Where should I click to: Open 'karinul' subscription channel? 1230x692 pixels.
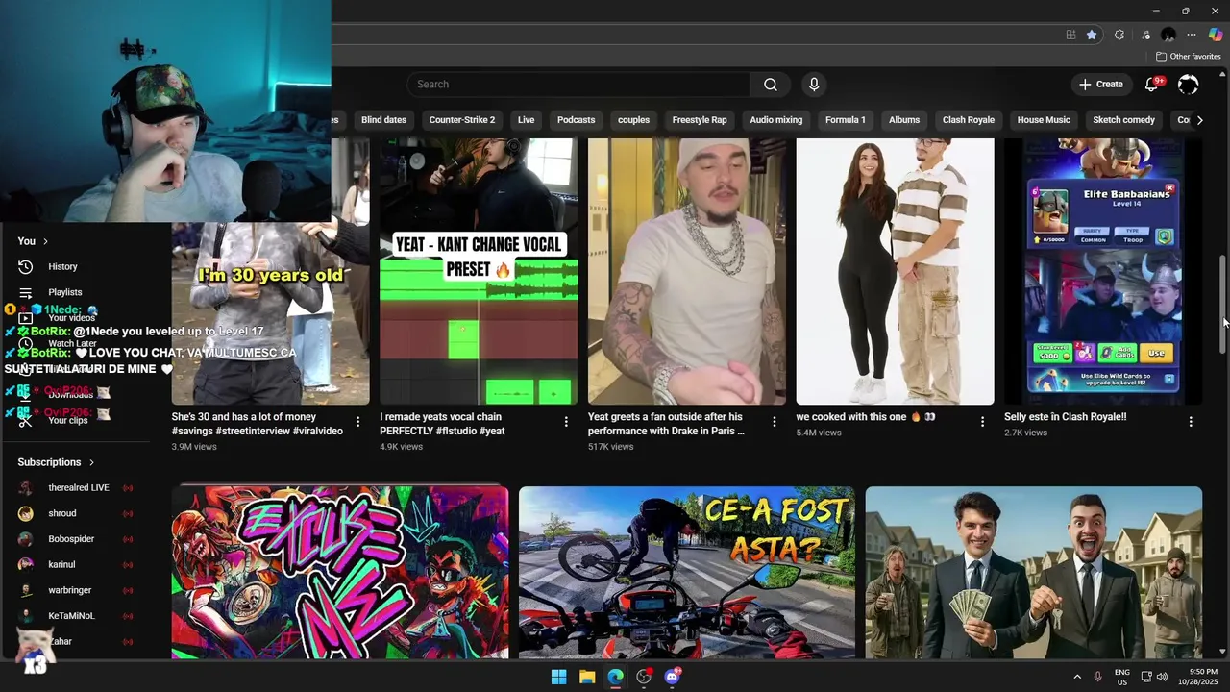(x=77, y=564)
